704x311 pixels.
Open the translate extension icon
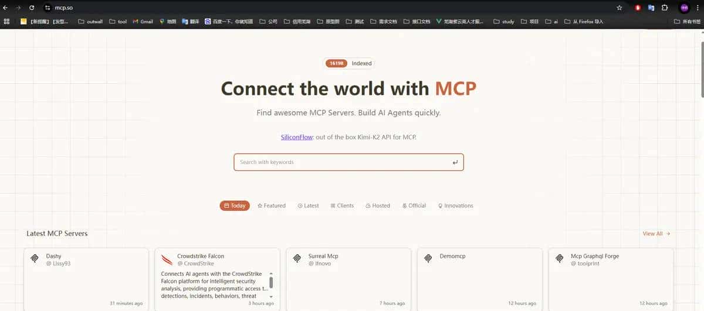pyautogui.click(x=651, y=8)
